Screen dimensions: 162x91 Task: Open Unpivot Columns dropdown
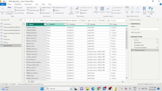pos(60,8)
